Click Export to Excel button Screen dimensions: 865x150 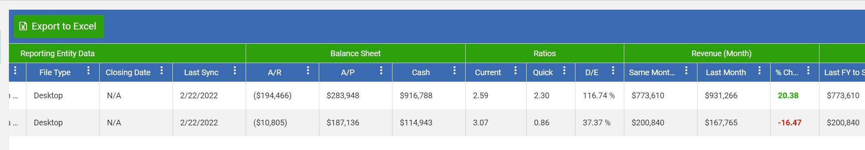[59, 26]
